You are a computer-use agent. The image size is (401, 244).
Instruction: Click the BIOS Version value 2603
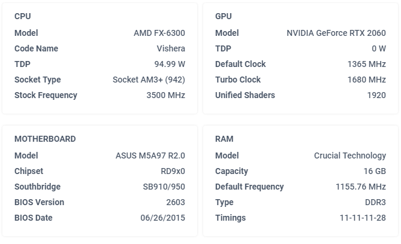click(x=176, y=202)
